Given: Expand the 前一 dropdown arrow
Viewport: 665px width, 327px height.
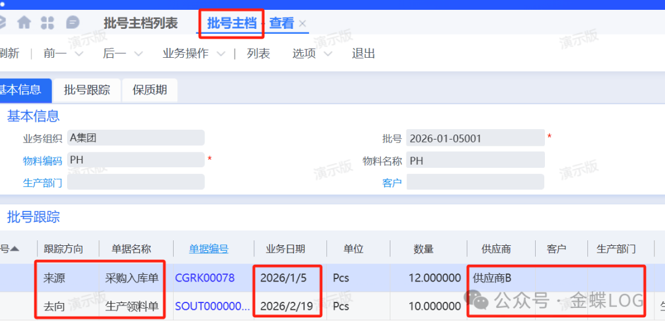Looking at the screenshot, I should click(78, 54).
